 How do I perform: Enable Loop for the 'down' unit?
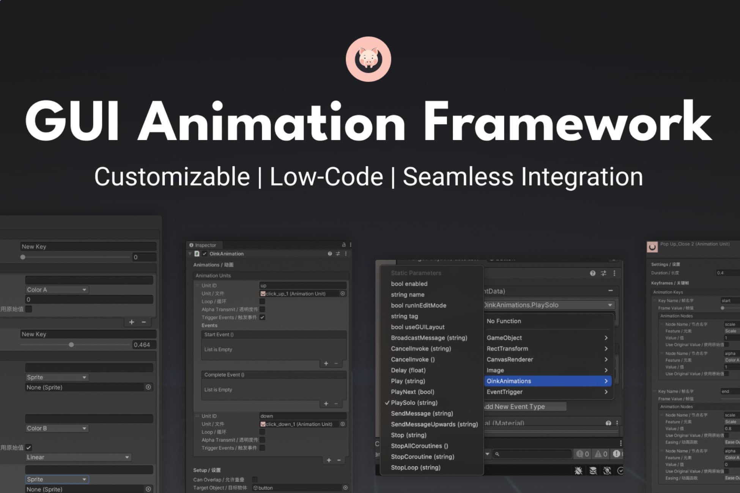point(262,432)
